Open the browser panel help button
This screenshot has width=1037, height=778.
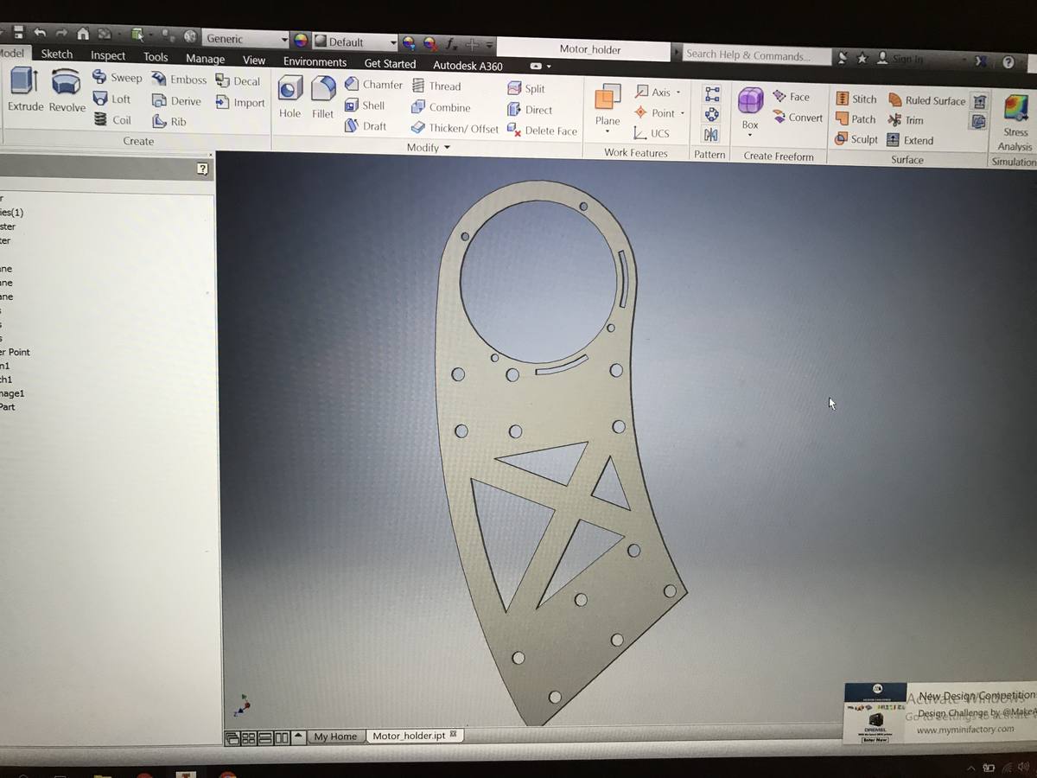tap(202, 169)
